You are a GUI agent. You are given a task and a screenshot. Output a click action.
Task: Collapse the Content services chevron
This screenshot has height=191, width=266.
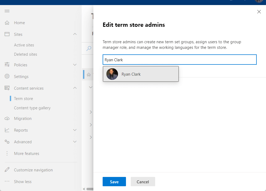point(75,88)
